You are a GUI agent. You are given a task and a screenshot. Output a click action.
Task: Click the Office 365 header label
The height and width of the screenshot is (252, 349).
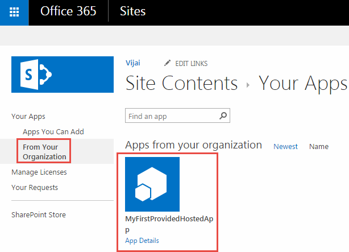68,12
